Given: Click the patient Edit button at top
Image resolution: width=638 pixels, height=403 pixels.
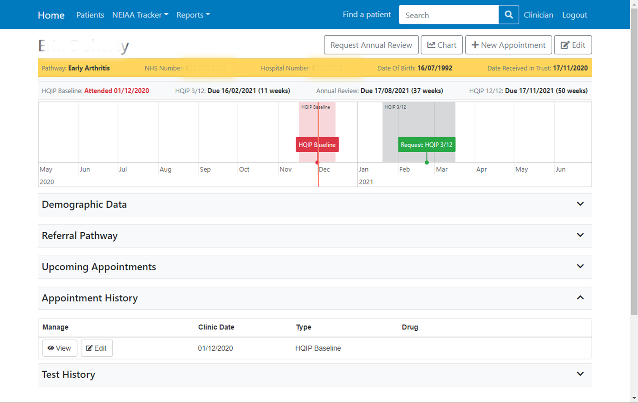Looking at the screenshot, I should tap(573, 45).
